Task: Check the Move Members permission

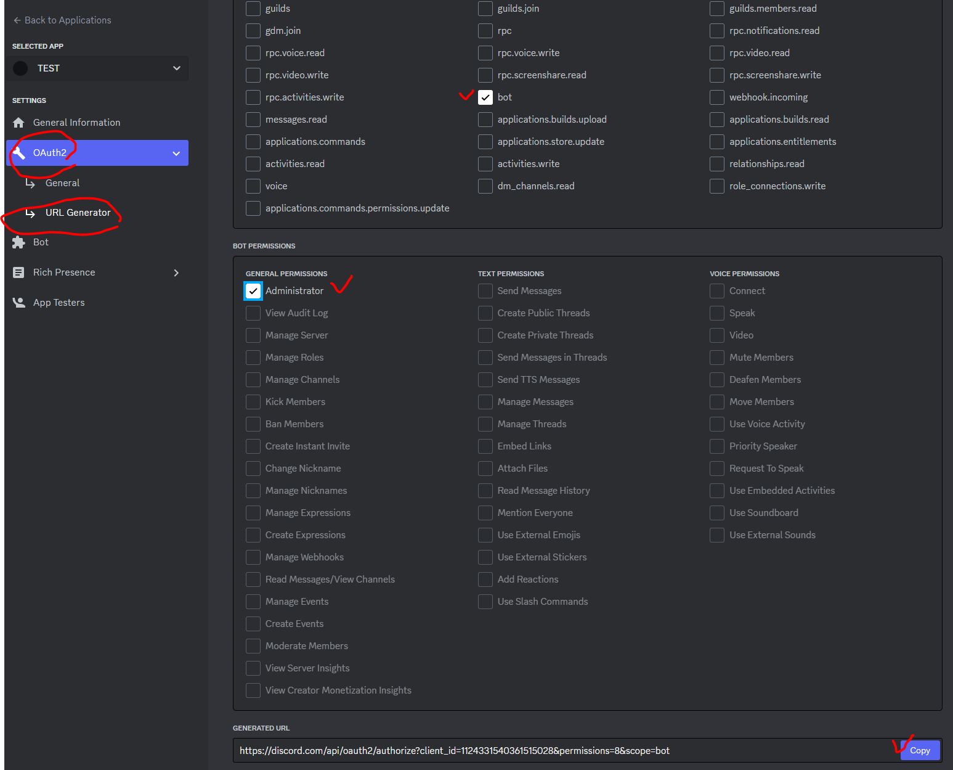Action: [x=717, y=402]
